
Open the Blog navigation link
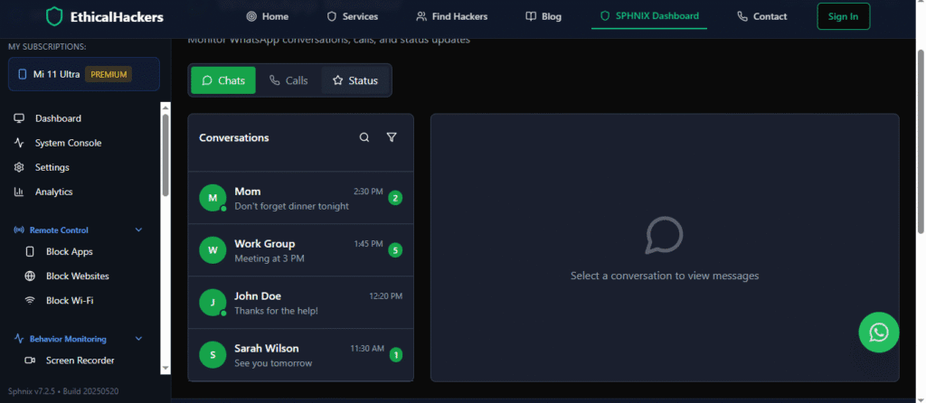tap(543, 16)
